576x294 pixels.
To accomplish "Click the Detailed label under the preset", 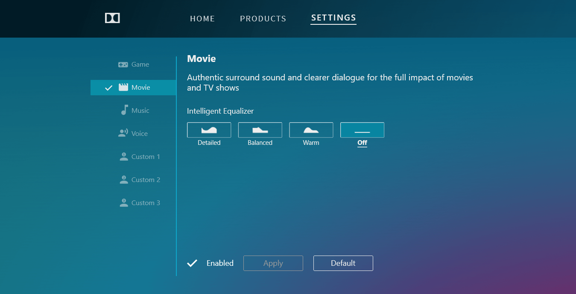I will (209, 143).
